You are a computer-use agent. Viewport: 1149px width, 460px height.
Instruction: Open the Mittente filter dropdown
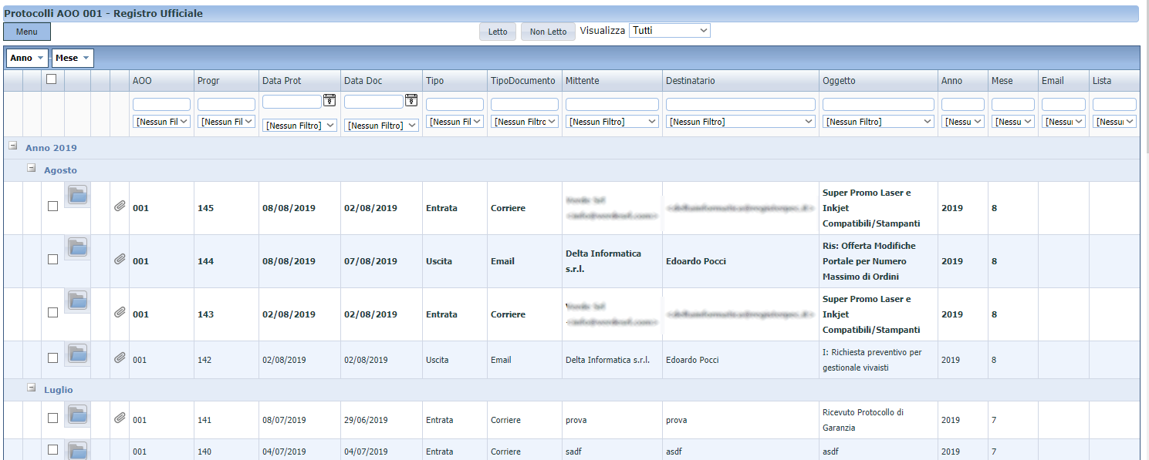click(x=612, y=122)
